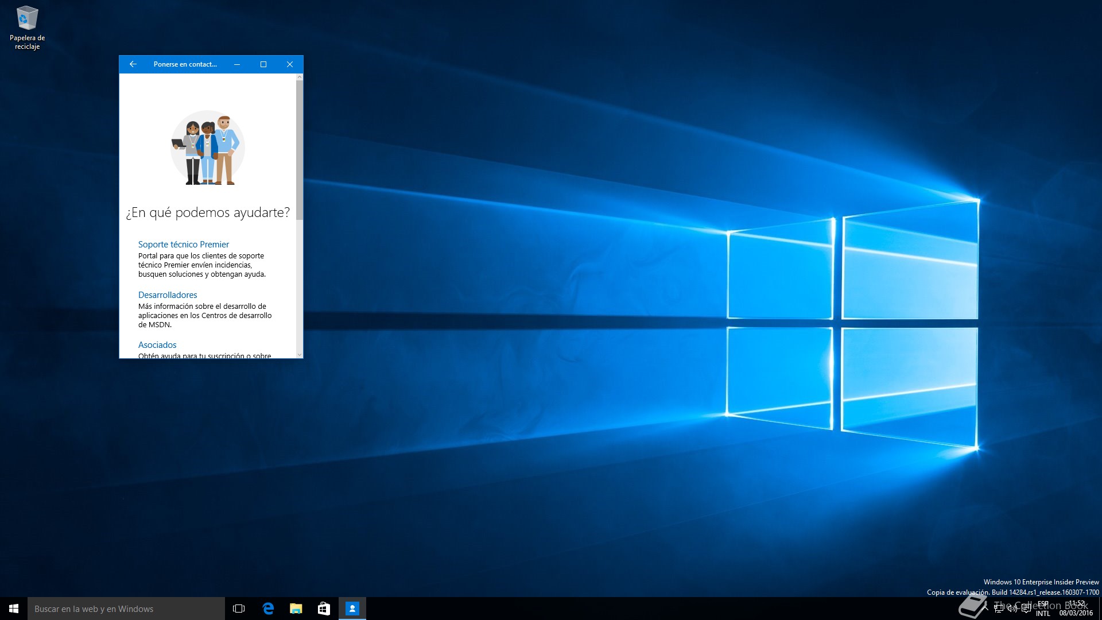This screenshot has width=1102, height=620.
Task: Open the Asociados link
Action: coord(157,345)
